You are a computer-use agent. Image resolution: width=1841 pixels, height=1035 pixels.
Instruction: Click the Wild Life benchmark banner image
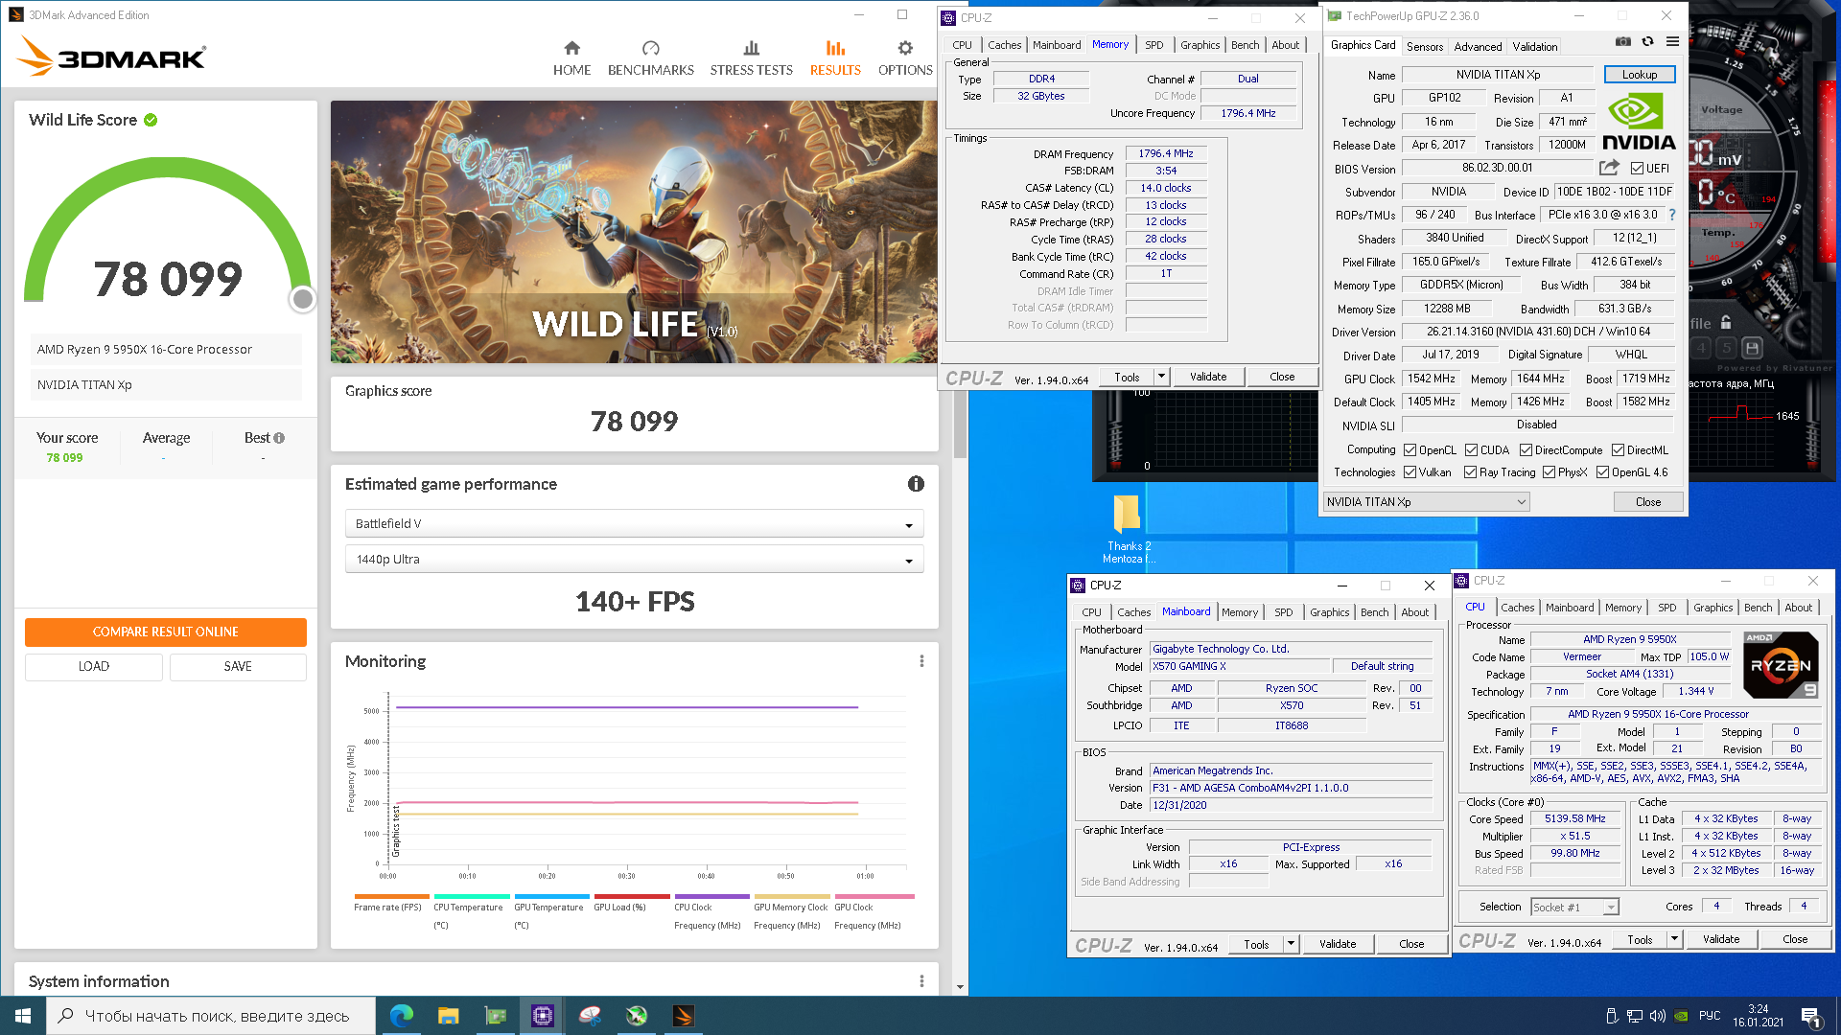coord(634,232)
